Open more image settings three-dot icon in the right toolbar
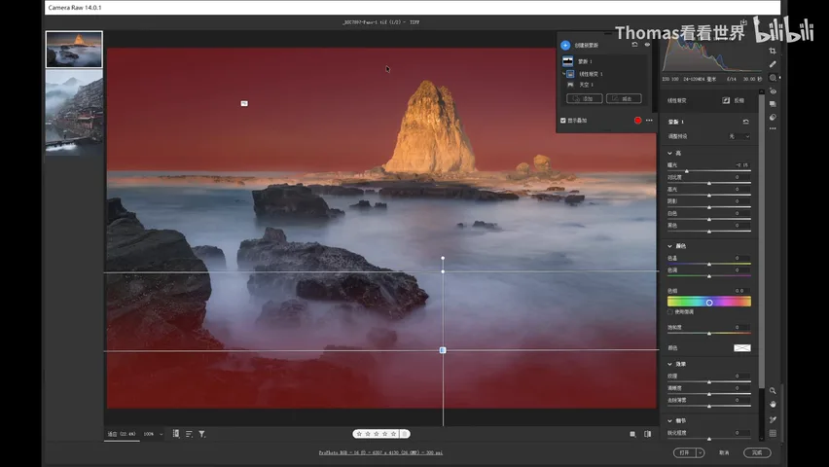Image resolution: width=829 pixels, height=467 pixels. [x=773, y=128]
